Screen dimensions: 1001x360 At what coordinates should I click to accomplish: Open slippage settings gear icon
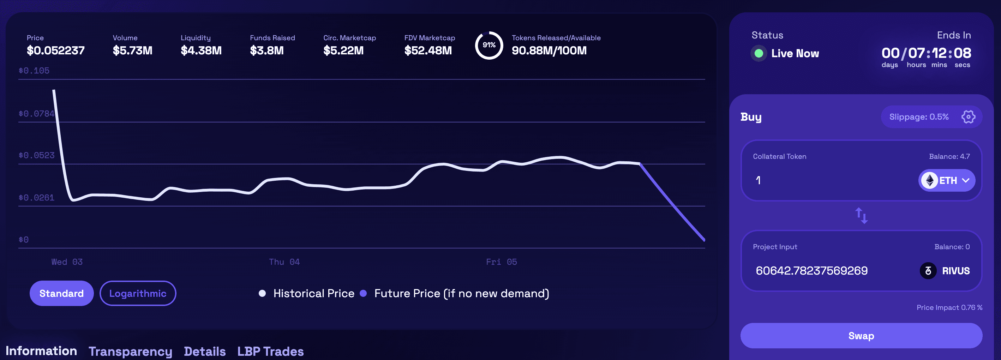pos(968,116)
